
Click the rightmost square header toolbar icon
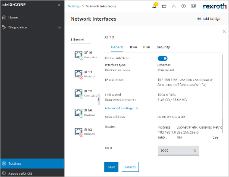tap(193, 6)
